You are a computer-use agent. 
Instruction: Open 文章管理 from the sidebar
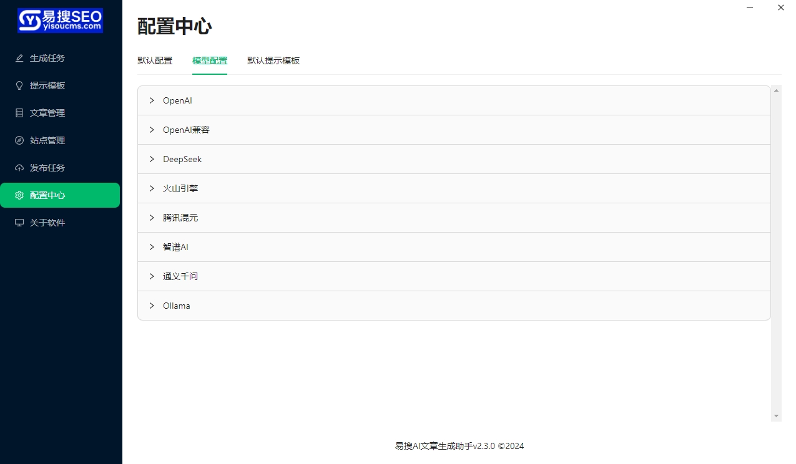pos(60,113)
